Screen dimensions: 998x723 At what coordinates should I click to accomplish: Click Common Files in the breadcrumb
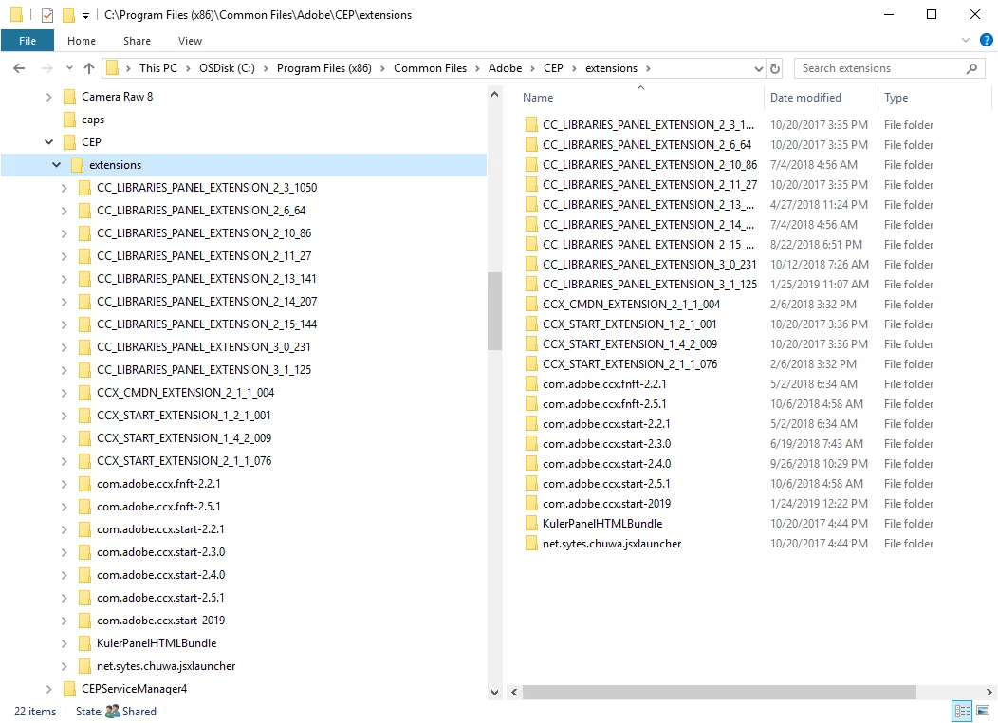pyautogui.click(x=430, y=68)
